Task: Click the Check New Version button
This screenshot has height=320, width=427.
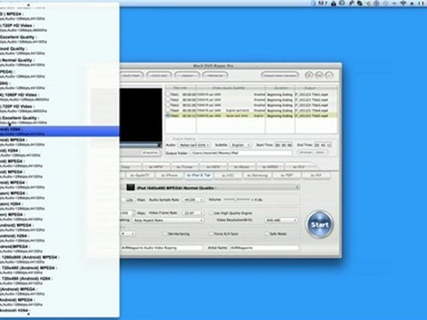Action: (x=279, y=76)
